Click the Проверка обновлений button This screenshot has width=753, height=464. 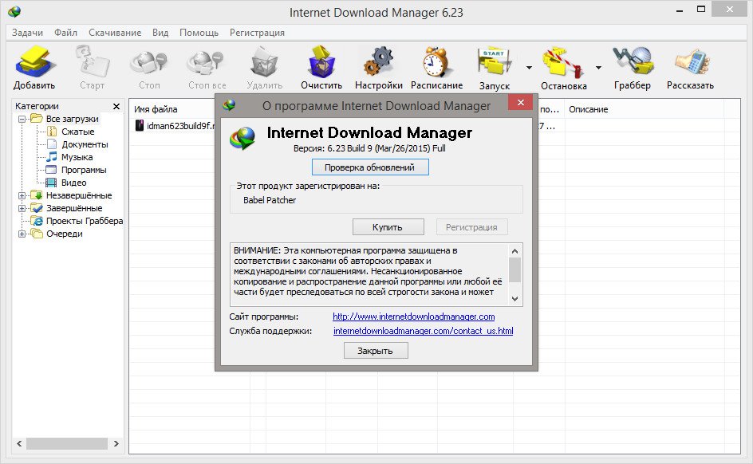pyautogui.click(x=370, y=167)
